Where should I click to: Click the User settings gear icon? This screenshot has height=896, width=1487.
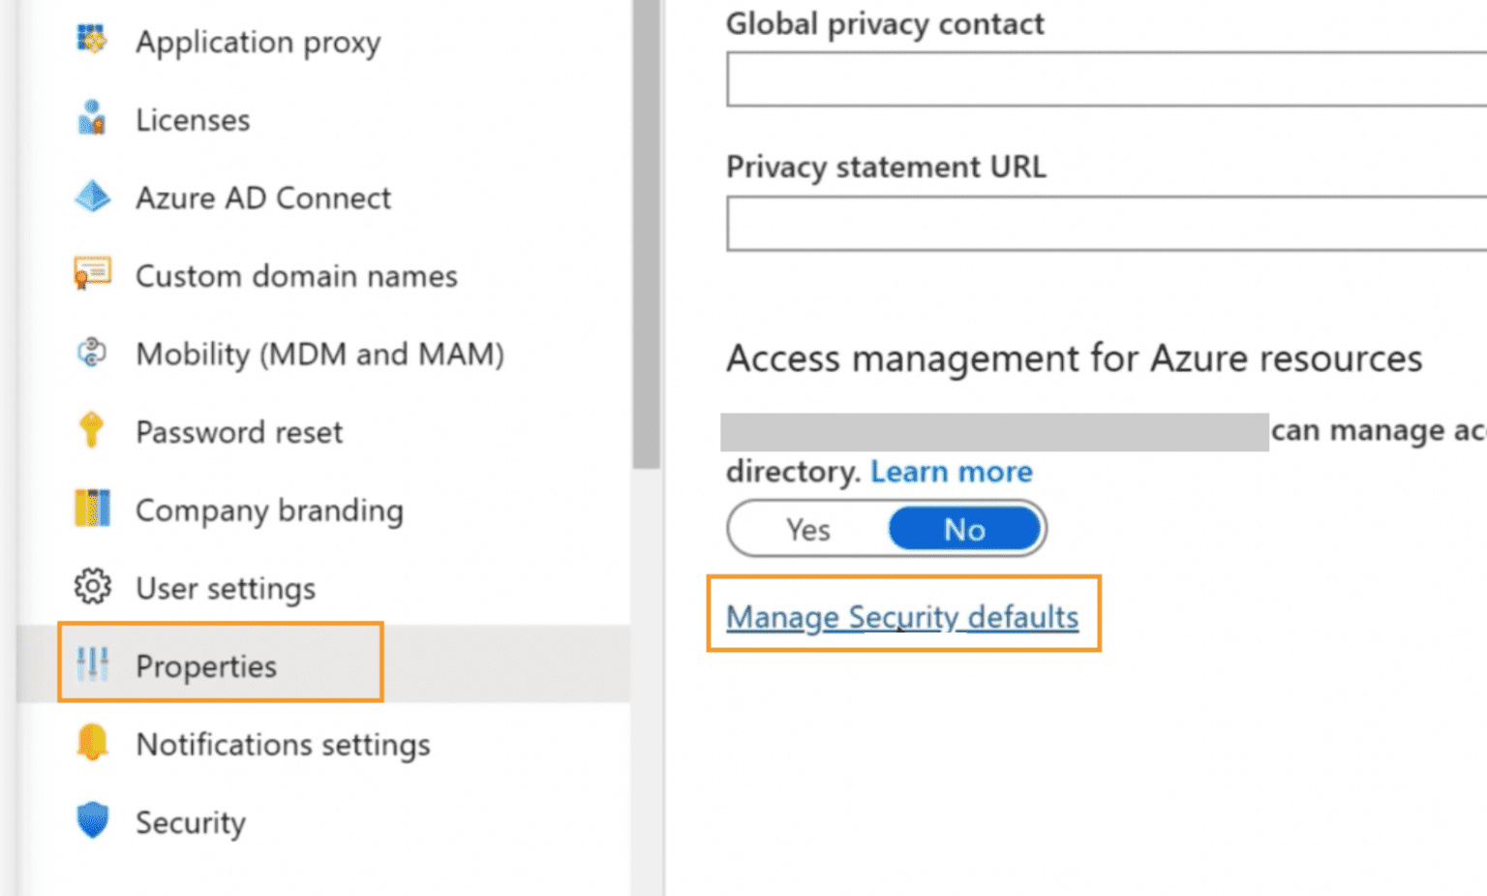coord(92,587)
